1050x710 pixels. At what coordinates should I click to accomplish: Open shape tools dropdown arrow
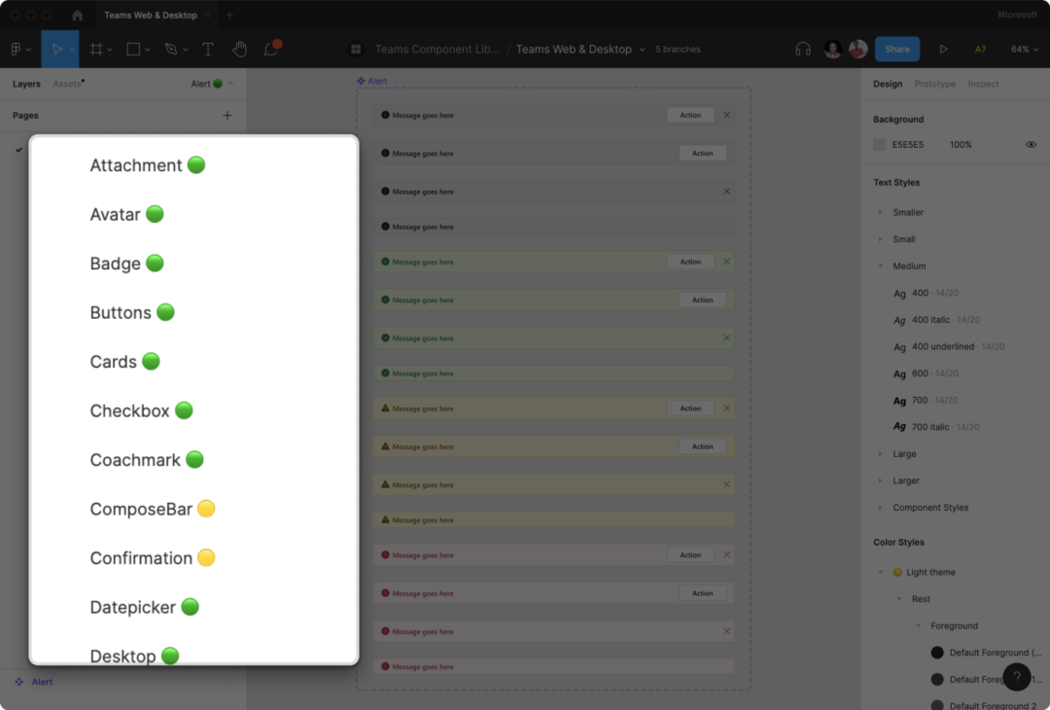(148, 50)
